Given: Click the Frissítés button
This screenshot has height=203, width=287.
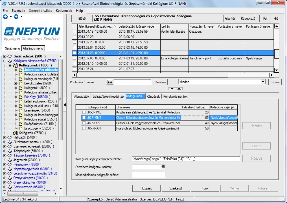Looking at the screenshot, I should [x=230, y=19].
